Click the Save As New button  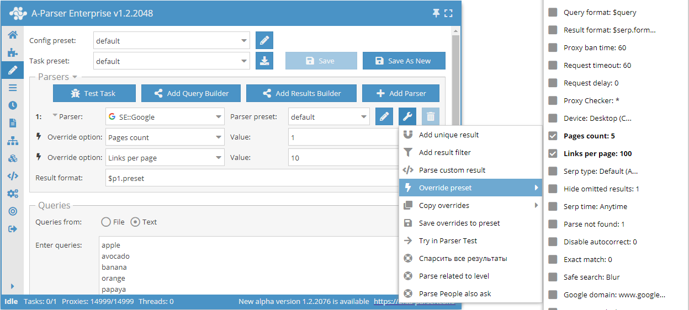[x=404, y=61]
